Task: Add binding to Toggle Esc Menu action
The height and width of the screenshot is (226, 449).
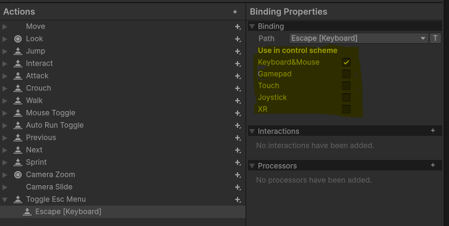Action: click(x=237, y=199)
